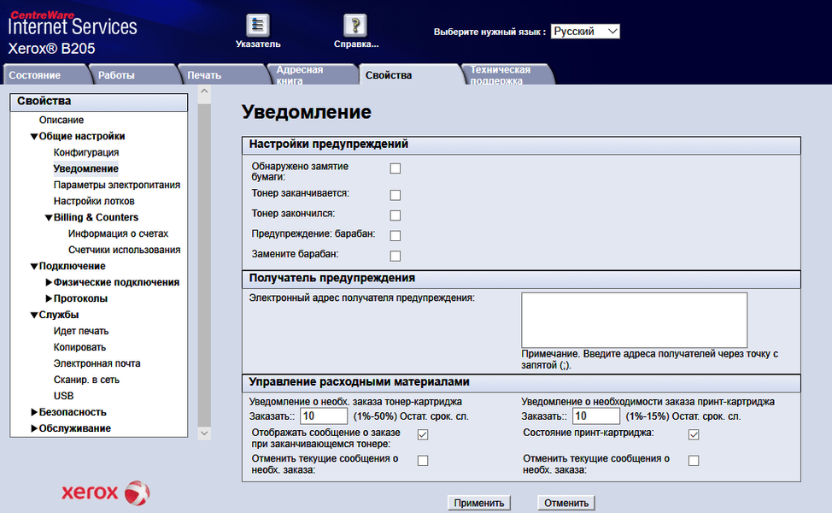Switch to the Печать tab
The width and height of the screenshot is (832, 513).
pos(221,75)
